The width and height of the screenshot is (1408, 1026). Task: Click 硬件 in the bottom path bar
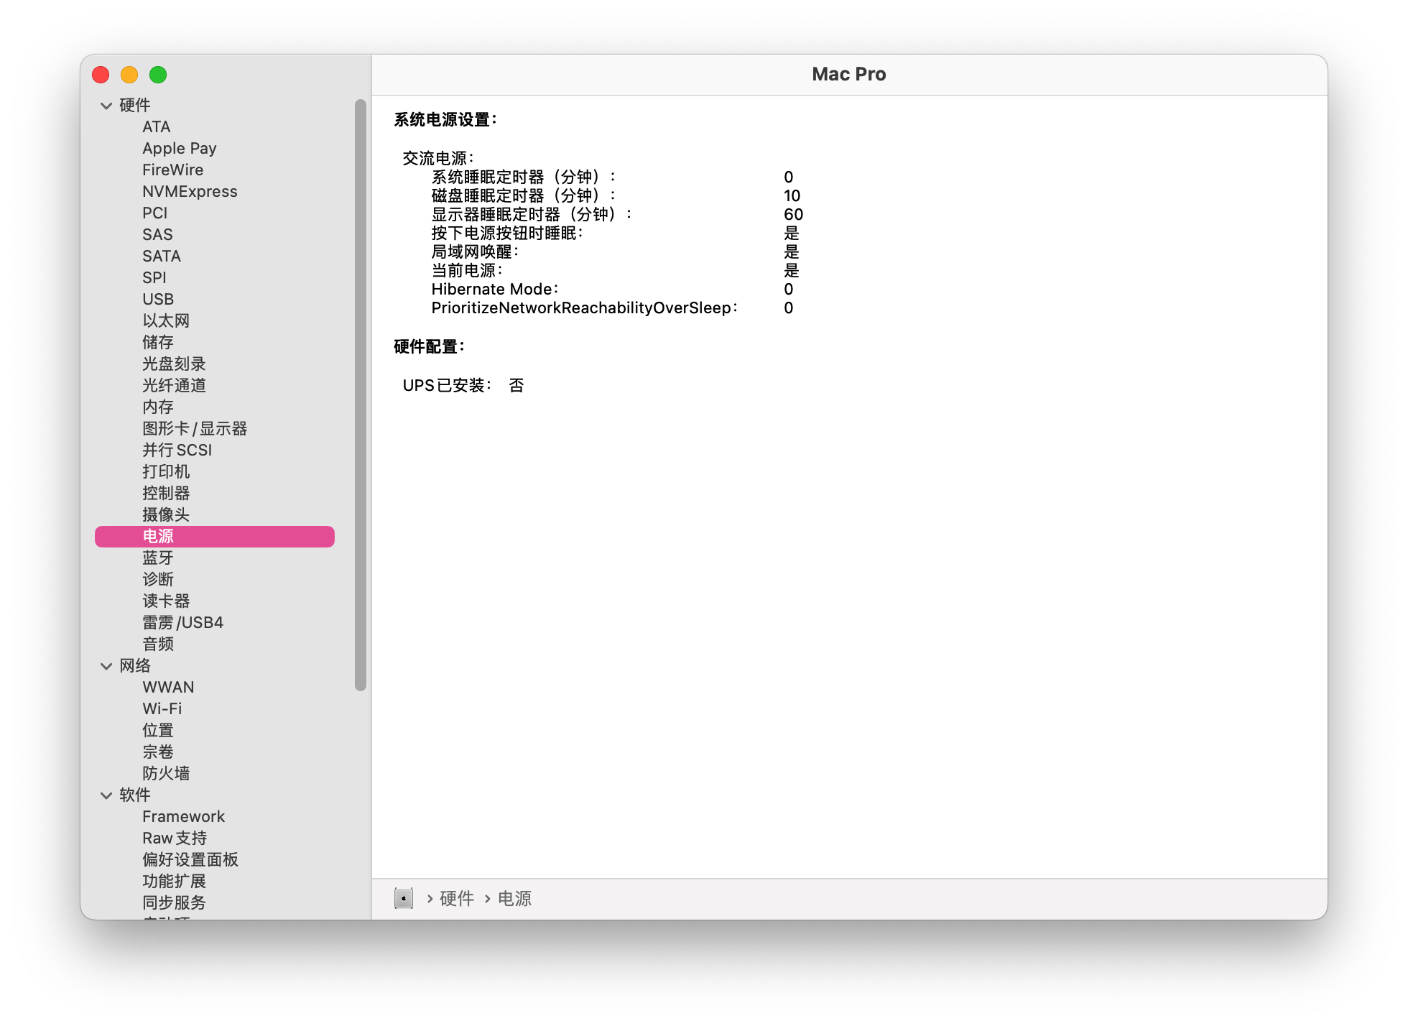(x=457, y=898)
